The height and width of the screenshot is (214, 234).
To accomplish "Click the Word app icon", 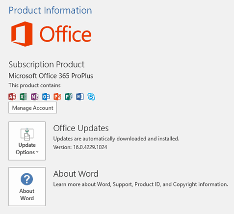I will coord(80,97).
